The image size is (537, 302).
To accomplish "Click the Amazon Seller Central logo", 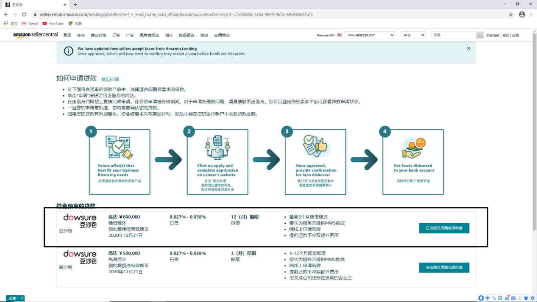I will click(x=36, y=35).
